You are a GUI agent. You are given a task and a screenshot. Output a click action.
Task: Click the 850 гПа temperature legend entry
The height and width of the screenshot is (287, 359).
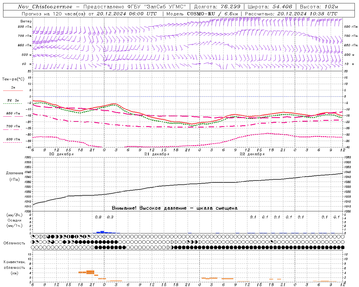(x=13, y=114)
